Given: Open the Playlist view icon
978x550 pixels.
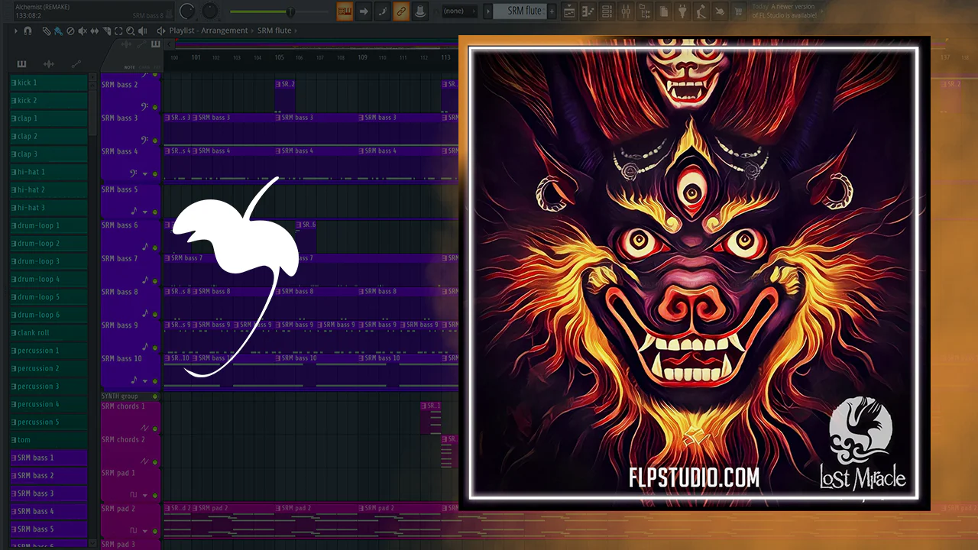Looking at the screenshot, I should pyautogui.click(x=569, y=11).
